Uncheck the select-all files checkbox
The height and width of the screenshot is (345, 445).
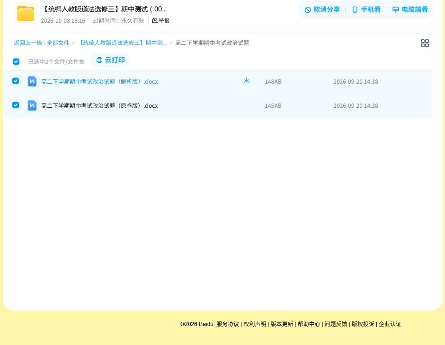16,61
